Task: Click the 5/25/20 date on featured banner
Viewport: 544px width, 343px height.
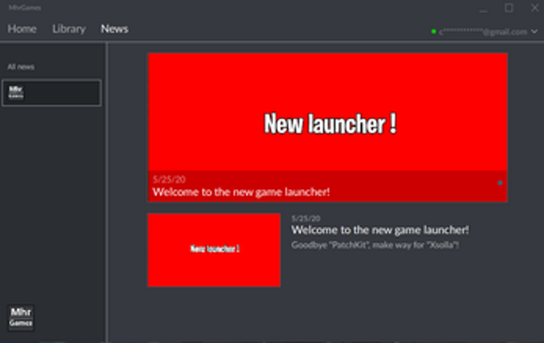Action: click(x=166, y=180)
